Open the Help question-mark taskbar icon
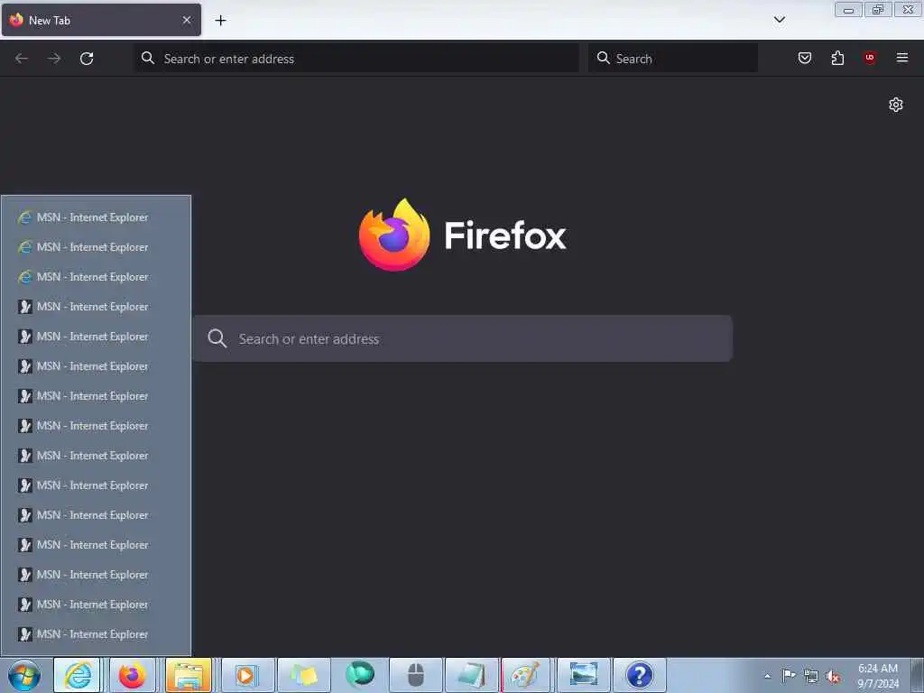The height and width of the screenshot is (693, 924). point(640,675)
